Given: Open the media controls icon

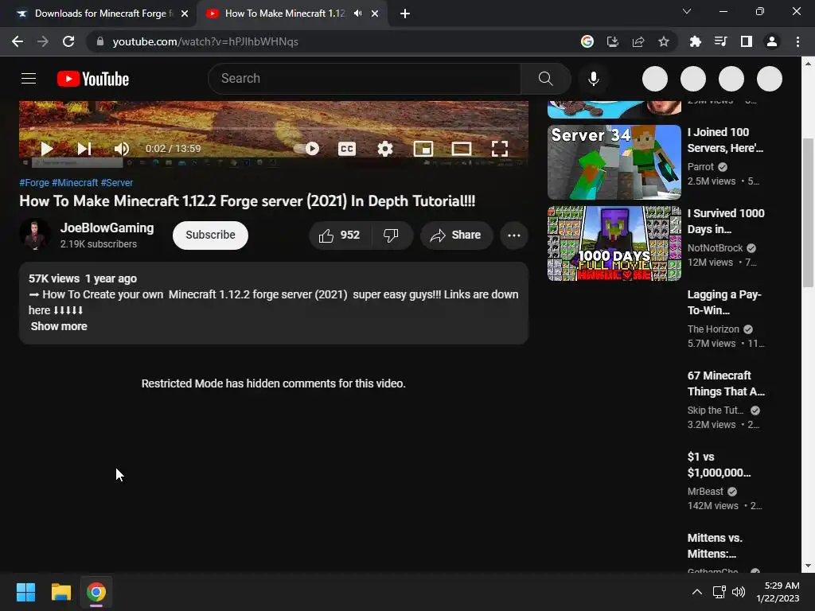Looking at the screenshot, I should [720, 41].
